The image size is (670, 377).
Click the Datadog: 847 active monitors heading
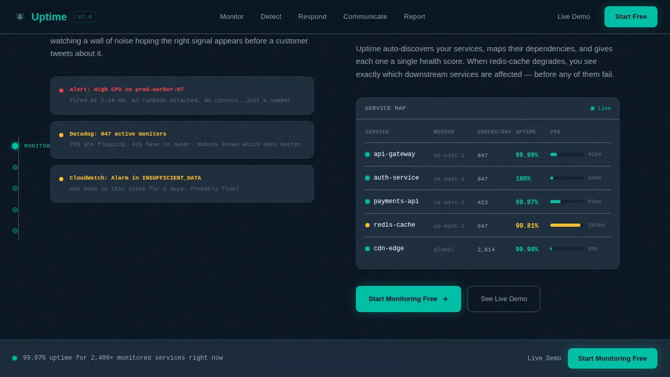(x=118, y=134)
